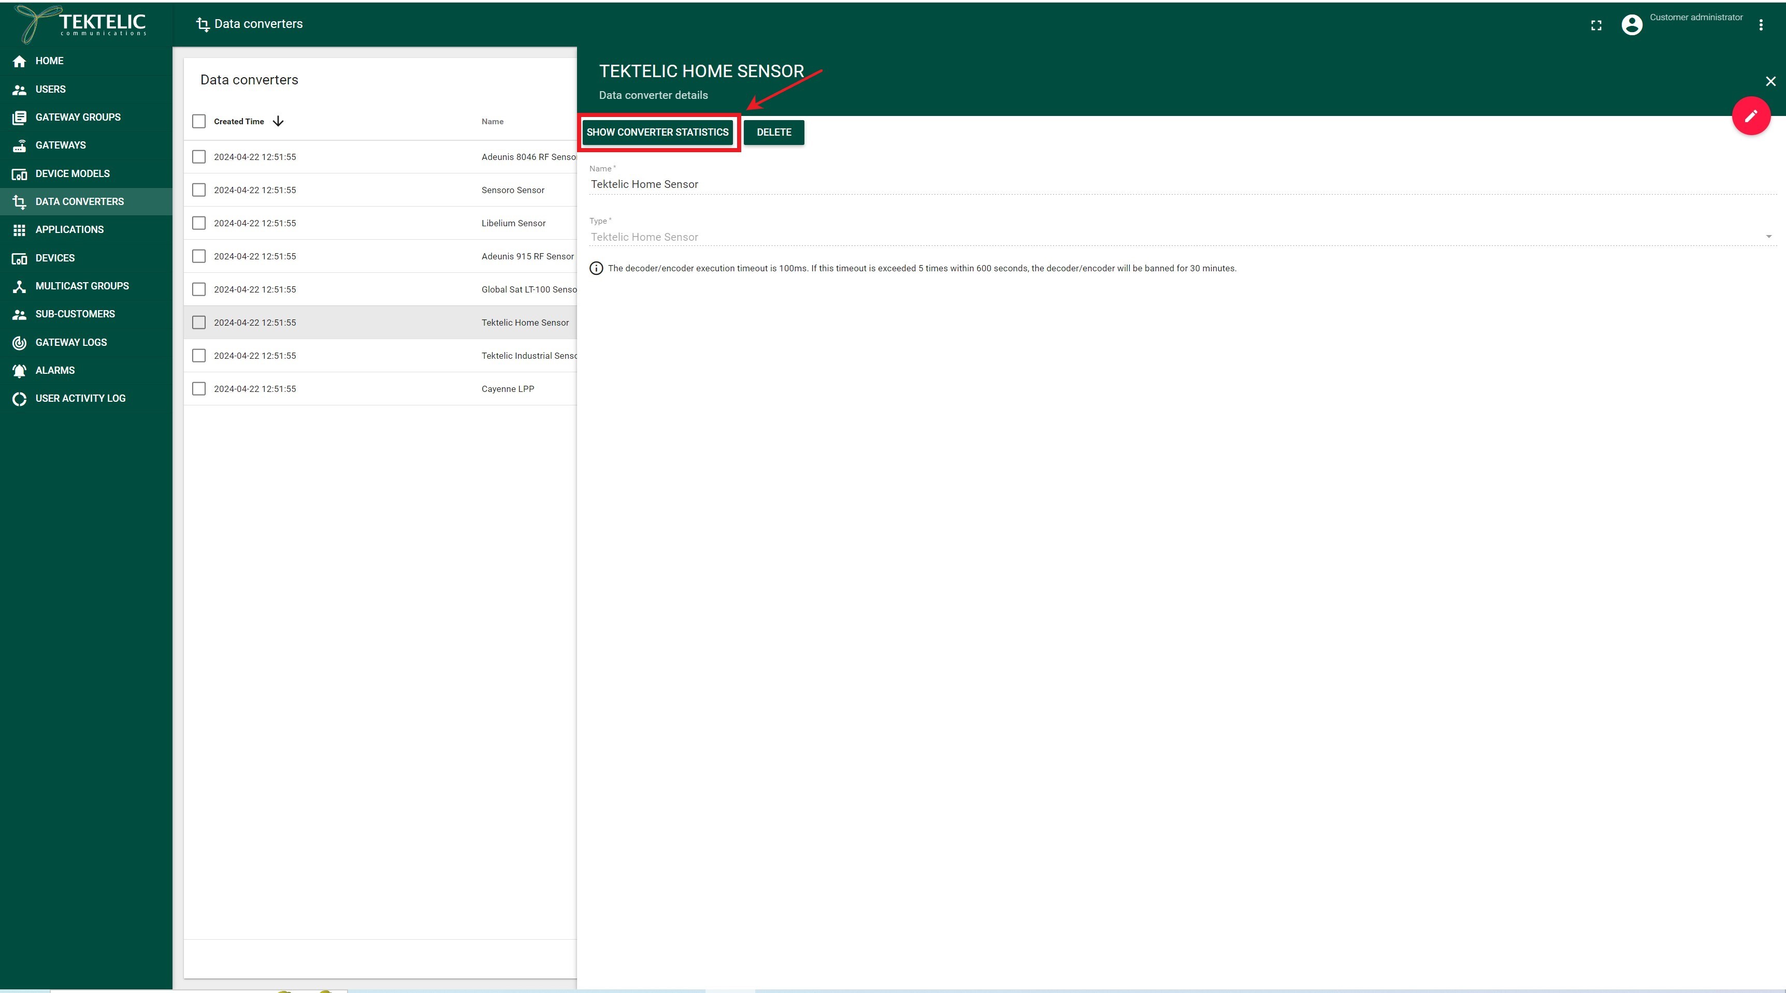The width and height of the screenshot is (1786, 993).
Task: Click the Gateways router icon
Action: coord(19,145)
